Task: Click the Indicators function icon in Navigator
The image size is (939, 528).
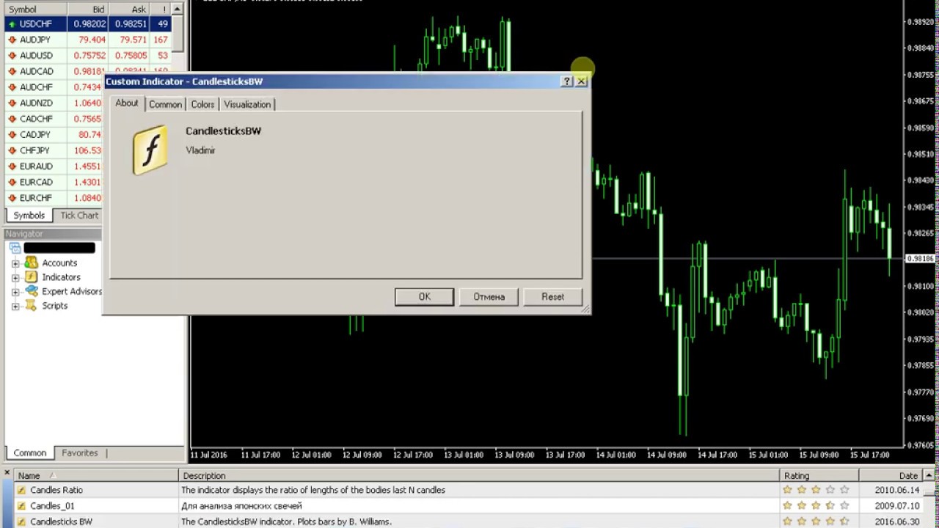Action: click(x=31, y=277)
